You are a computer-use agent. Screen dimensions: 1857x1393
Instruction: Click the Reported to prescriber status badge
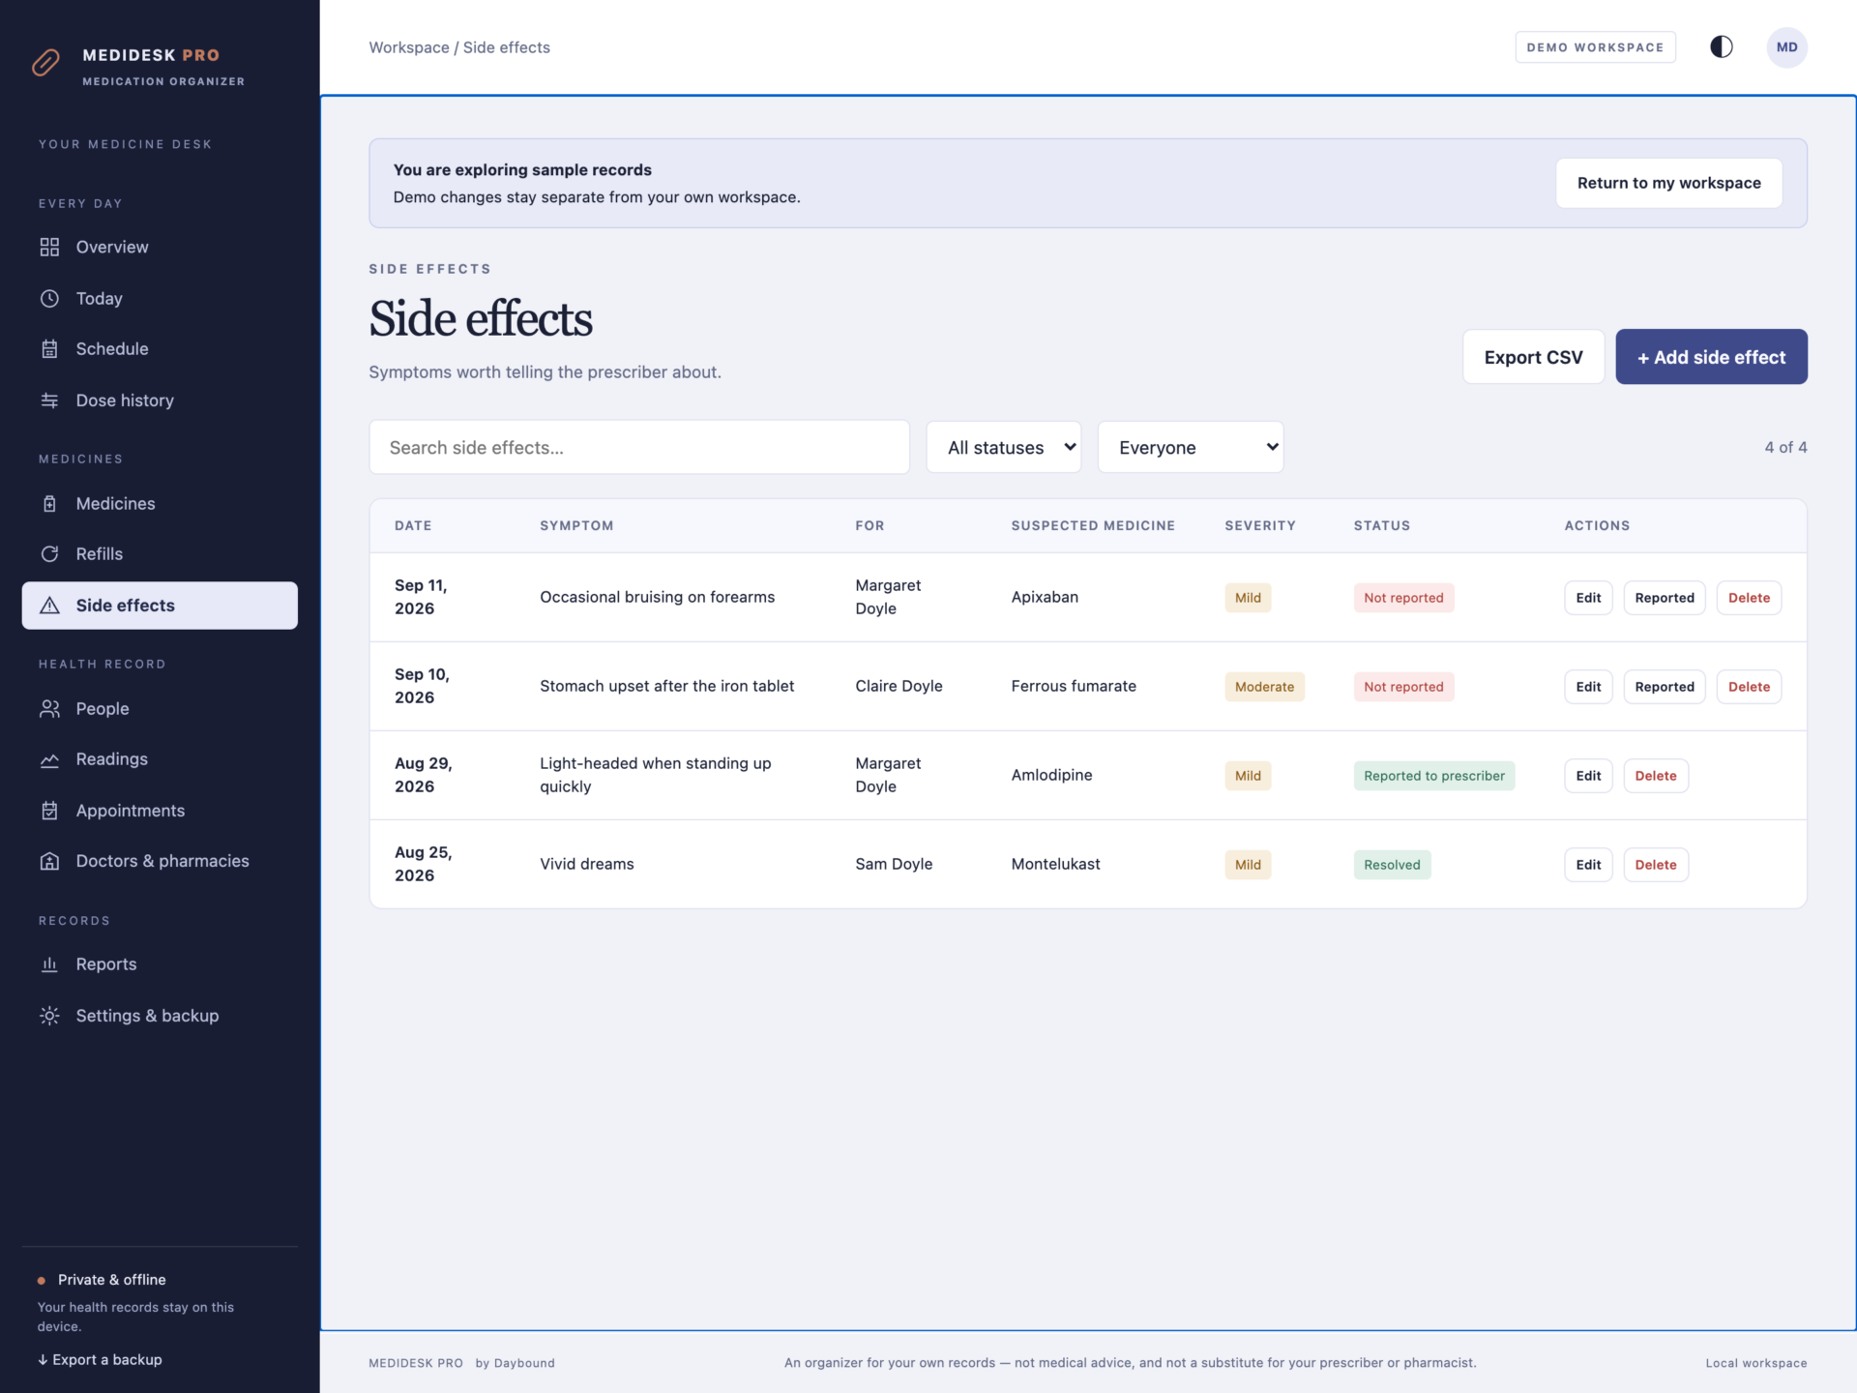click(1433, 775)
